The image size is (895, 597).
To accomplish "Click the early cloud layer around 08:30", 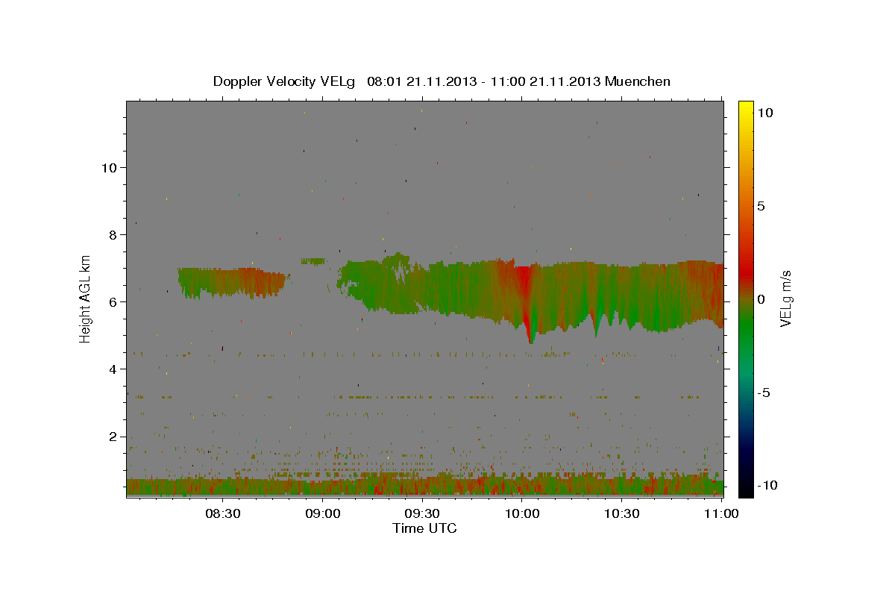I will coord(233,283).
